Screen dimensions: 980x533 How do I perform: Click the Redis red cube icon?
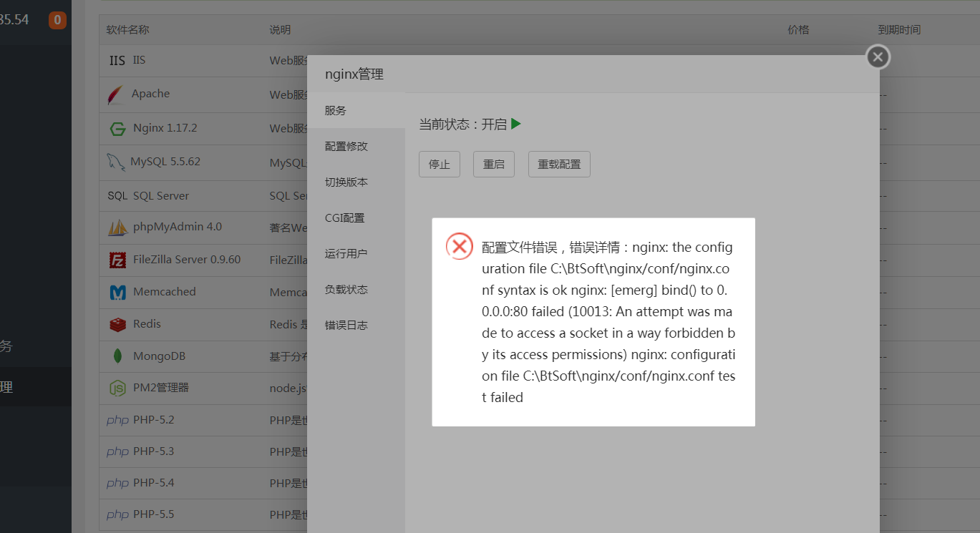pos(117,325)
